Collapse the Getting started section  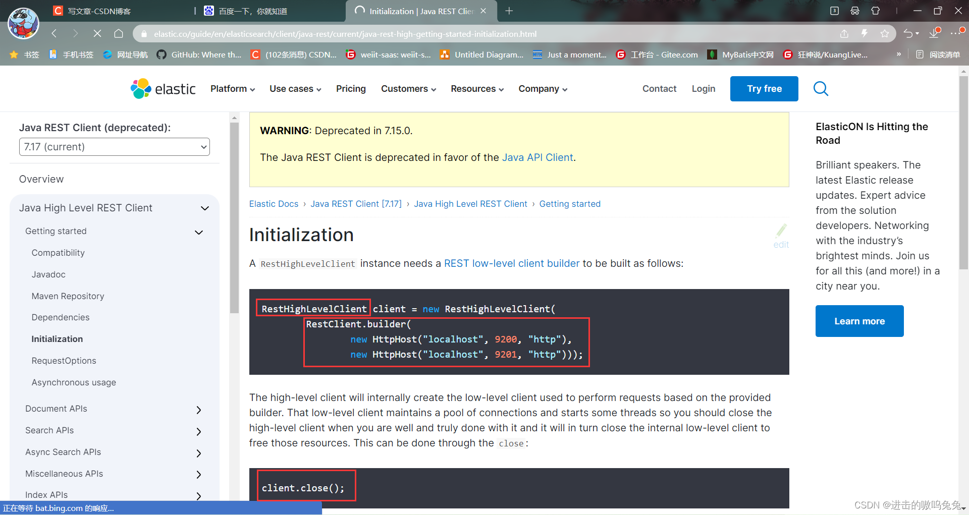199,232
